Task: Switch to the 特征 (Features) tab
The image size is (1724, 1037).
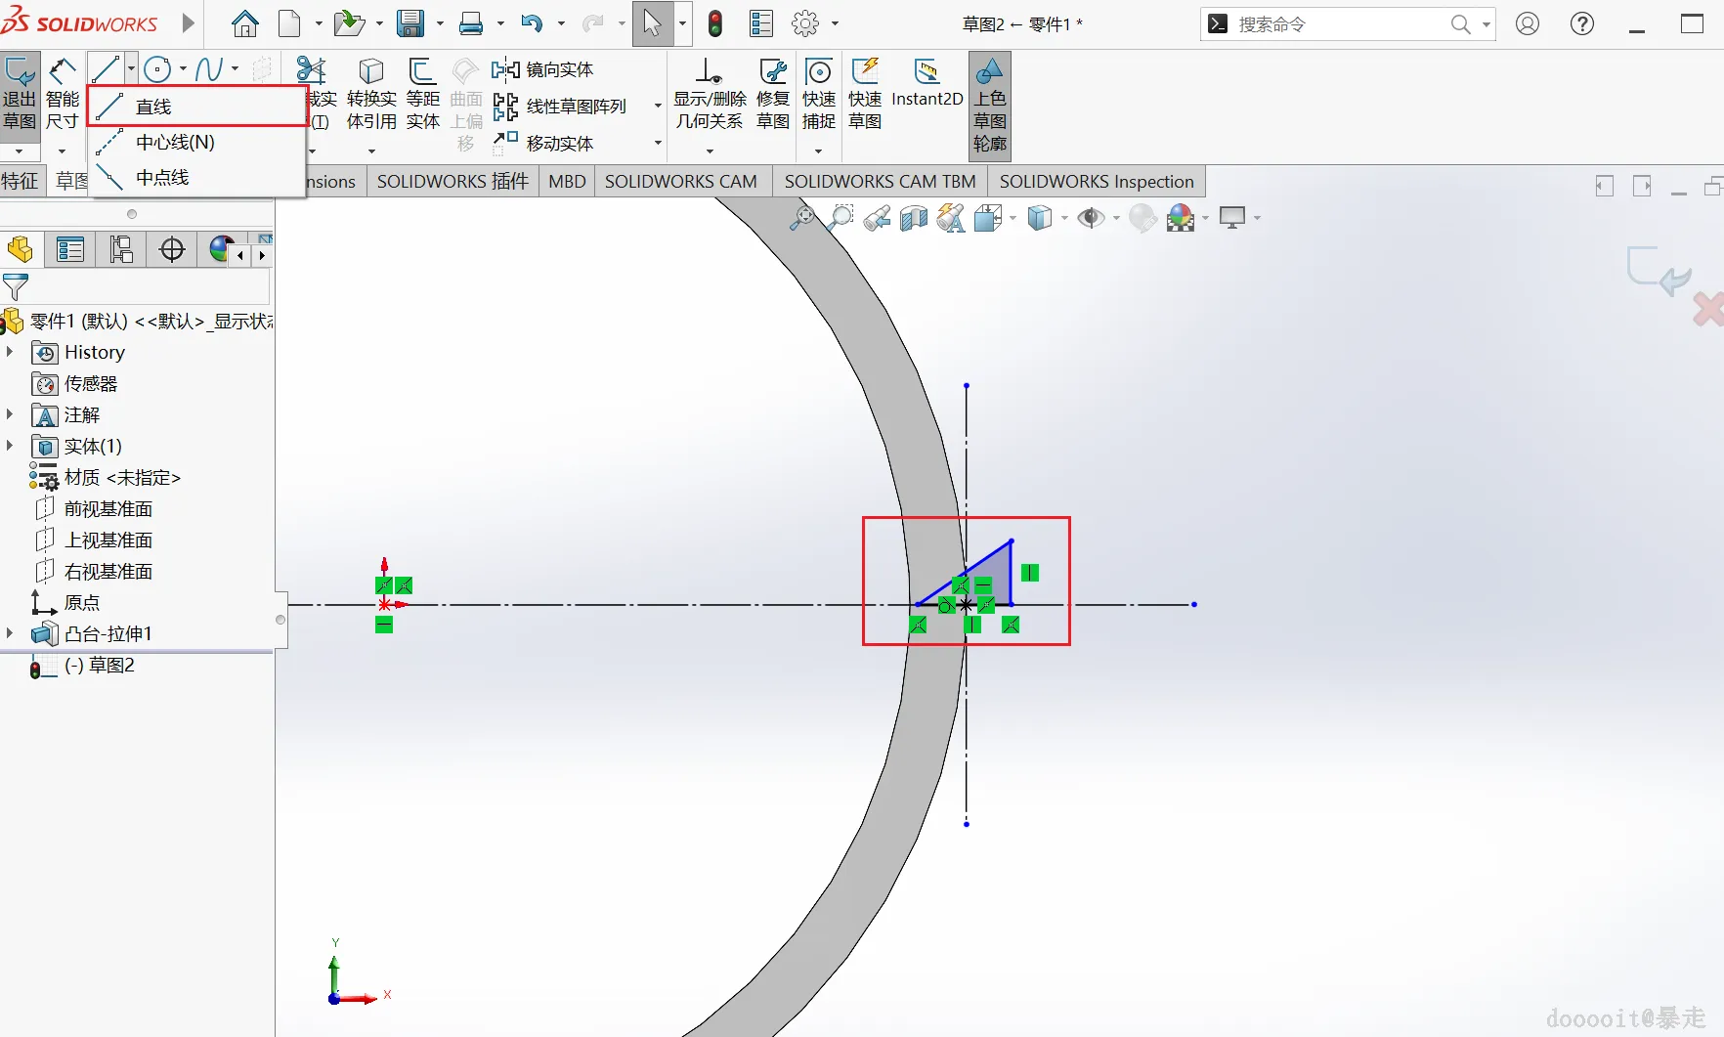Action: point(21,181)
